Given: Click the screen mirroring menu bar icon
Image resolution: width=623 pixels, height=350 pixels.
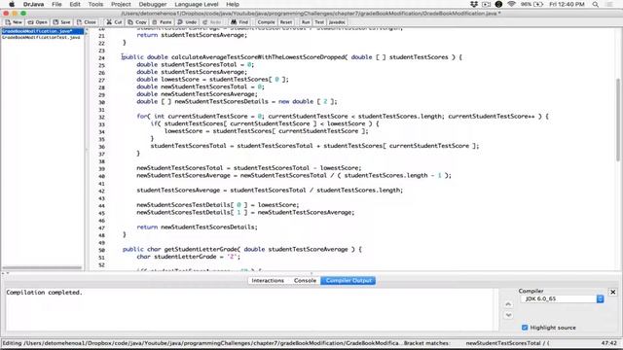Looking at the screenshot, I should (x=486, y=4).
